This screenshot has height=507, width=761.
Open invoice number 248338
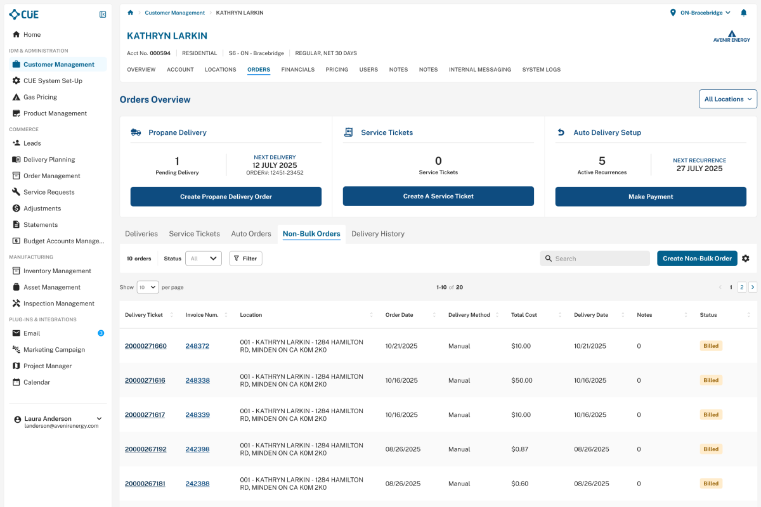point(198,381)
